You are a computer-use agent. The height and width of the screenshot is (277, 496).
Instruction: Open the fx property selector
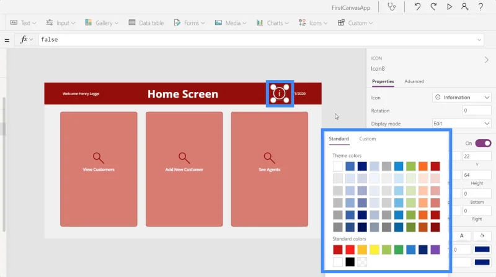click(x=27, y=39)
